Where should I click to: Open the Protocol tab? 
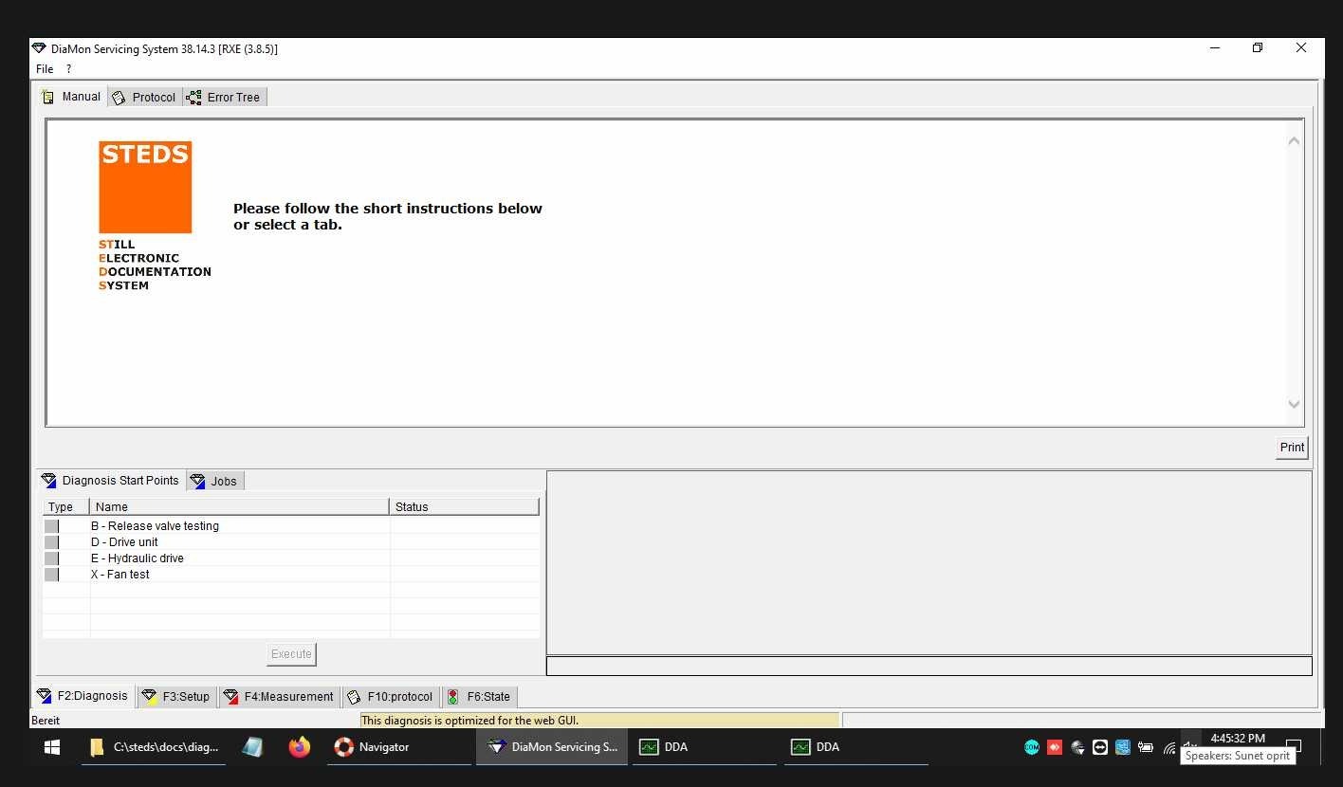coord(145,97)
